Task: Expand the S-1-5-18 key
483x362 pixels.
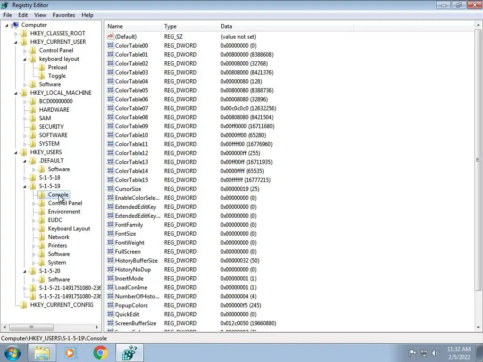Action: tap(25, 178)
